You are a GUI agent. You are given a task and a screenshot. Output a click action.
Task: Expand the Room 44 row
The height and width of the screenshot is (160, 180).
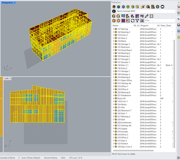[x=113, y=99]
